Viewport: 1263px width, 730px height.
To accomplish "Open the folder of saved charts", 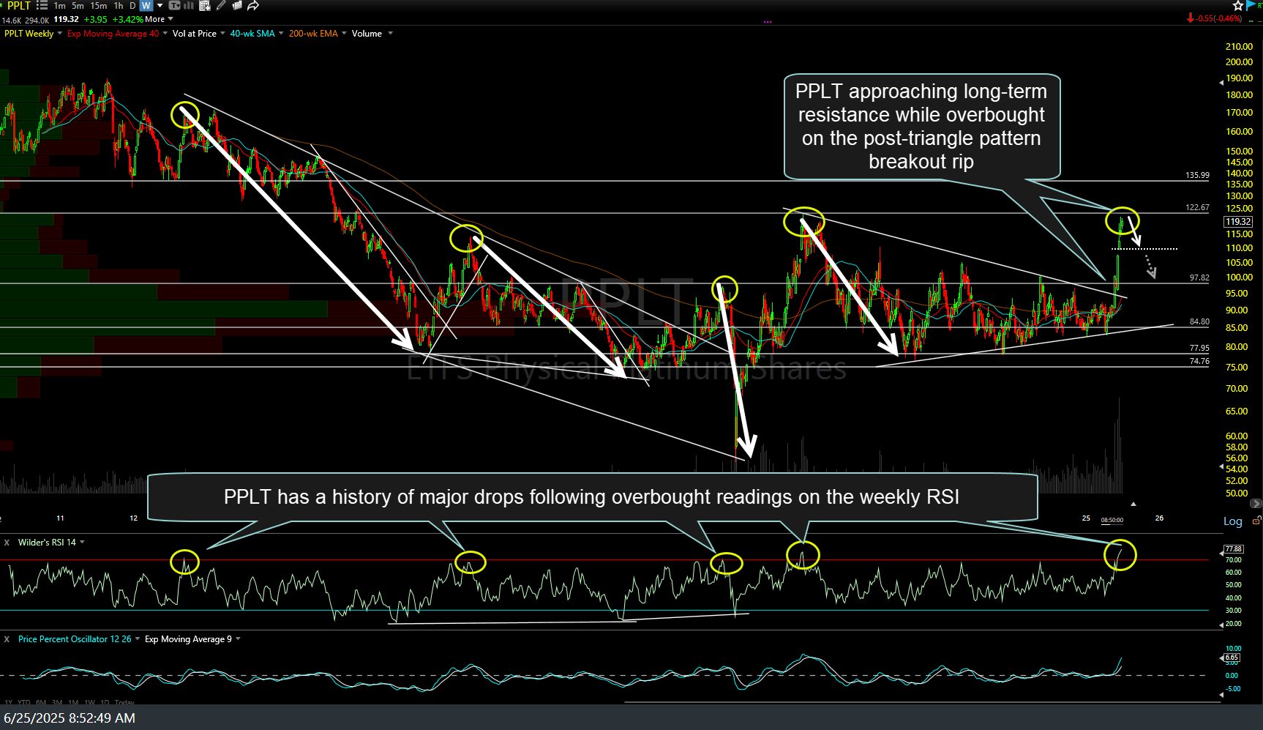I will click(x=237, y=6).
